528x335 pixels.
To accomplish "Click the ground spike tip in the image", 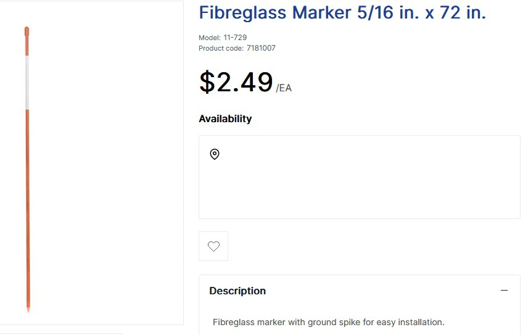I will [x=28, y=308].
